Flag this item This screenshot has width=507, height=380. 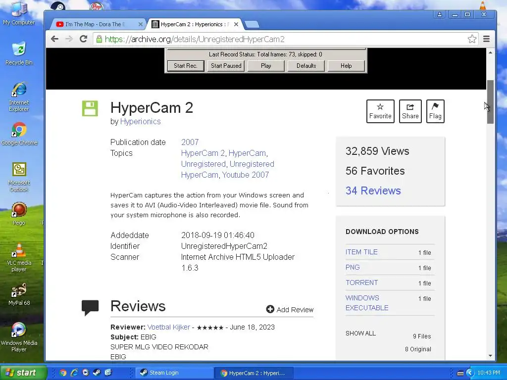tap(435, 111)
